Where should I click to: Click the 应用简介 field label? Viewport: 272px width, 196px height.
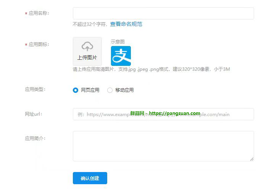coord(35,139)
